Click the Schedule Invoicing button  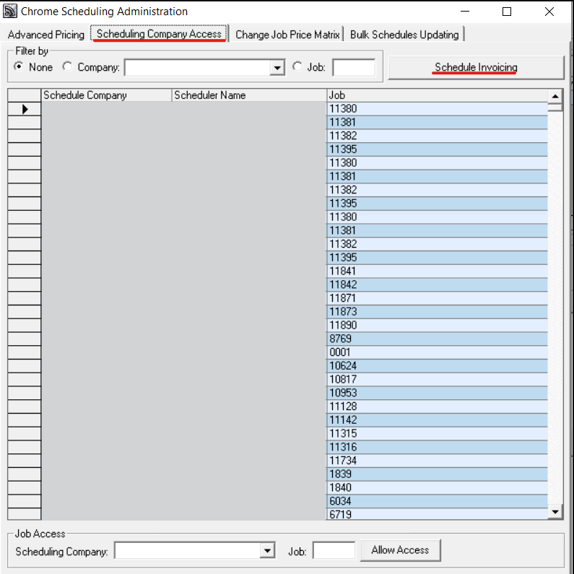(x=476, y=67)
